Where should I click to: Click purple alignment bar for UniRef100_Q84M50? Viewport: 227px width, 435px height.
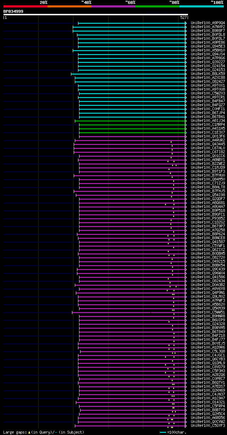pos(133,179)
